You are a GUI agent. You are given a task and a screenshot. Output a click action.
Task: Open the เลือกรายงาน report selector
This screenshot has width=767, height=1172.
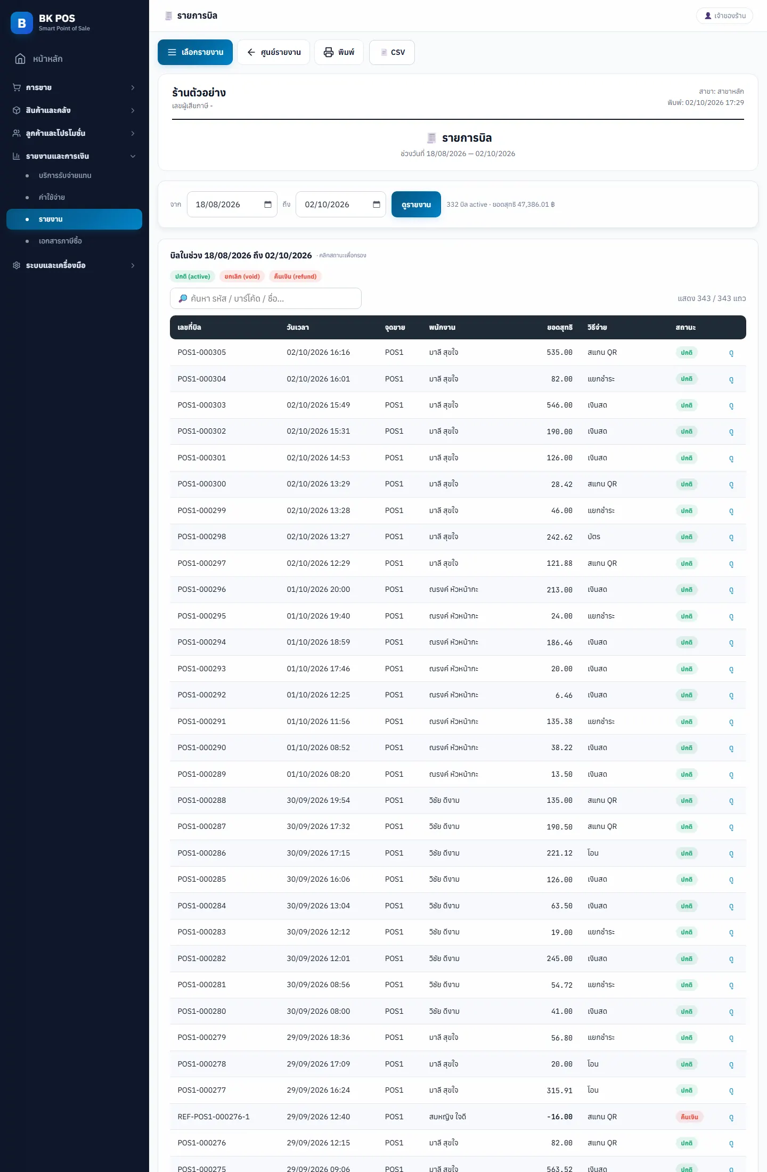[195, 52]
